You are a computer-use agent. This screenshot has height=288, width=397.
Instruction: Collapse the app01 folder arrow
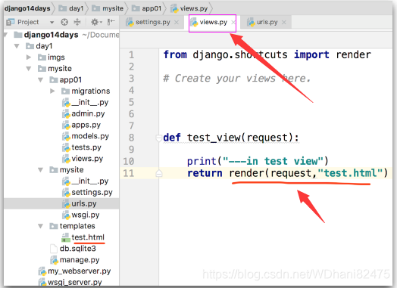click(40, 80)
